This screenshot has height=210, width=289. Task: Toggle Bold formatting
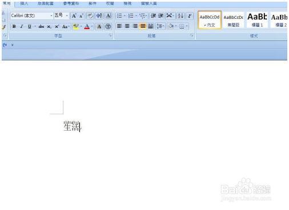click(x=14, y=26)
